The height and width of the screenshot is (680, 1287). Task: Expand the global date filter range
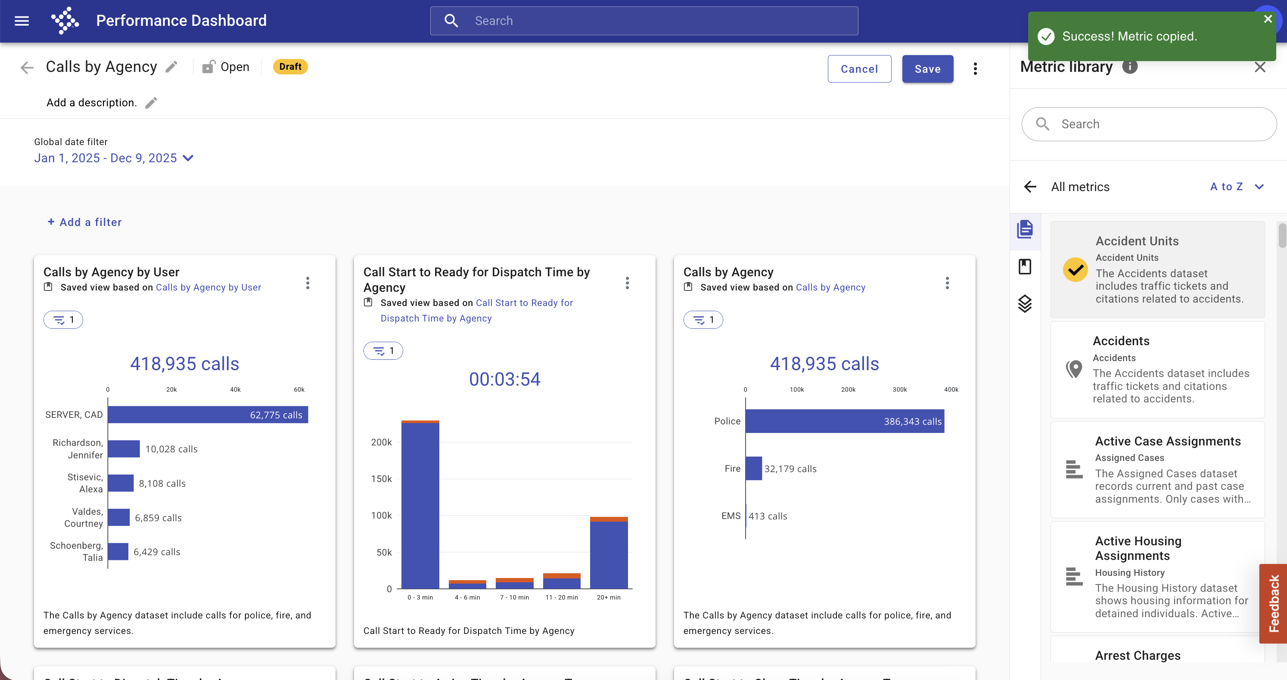click(x=114, y=158)
